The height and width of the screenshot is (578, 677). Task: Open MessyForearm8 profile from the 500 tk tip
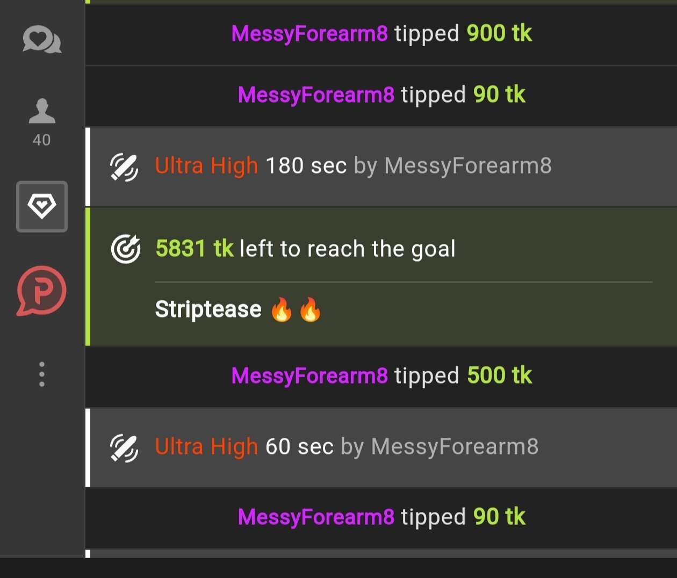coord(309,376)
